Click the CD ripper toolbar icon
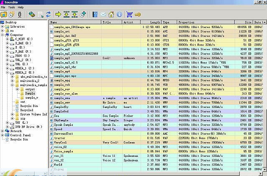This screenshot has width=267, height=176. pyautogui.click(x=12, y=15)
